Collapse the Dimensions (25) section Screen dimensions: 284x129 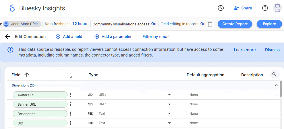coord(276,85)
